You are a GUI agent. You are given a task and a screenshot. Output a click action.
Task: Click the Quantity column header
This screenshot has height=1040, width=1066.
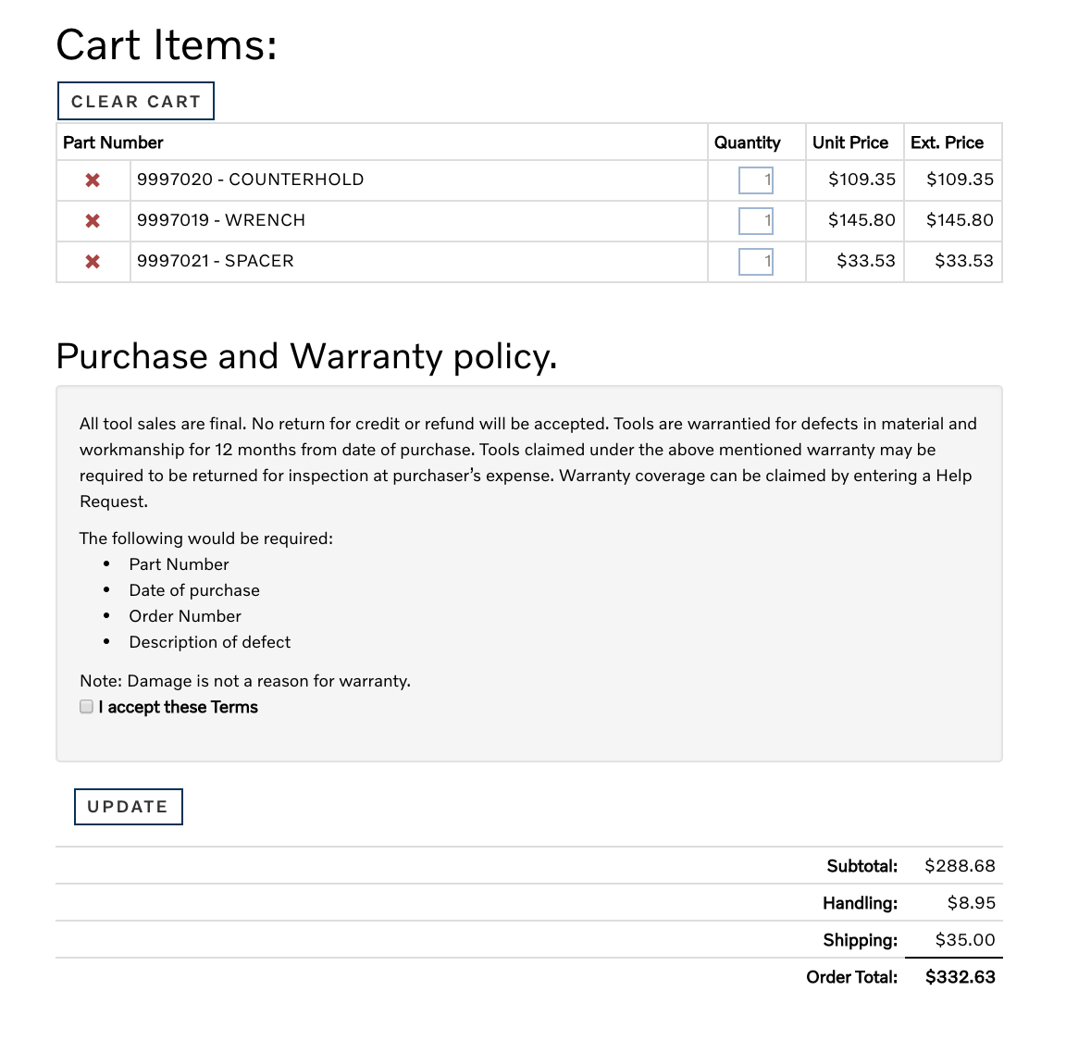(x=747, y=142)
